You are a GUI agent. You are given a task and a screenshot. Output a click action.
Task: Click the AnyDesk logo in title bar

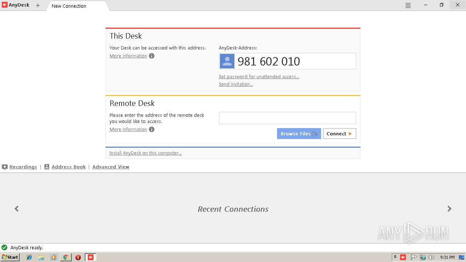tap(5, 5)
